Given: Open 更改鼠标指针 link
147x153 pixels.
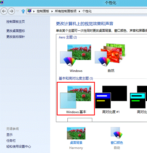Looking at the screenshot, I should coord(15,37).
